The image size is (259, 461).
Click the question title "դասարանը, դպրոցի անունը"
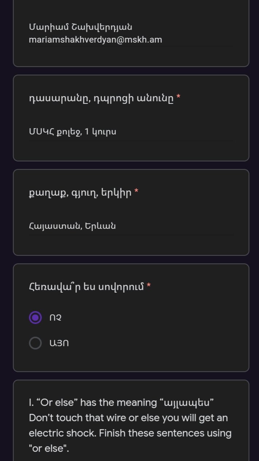(101, 98)
